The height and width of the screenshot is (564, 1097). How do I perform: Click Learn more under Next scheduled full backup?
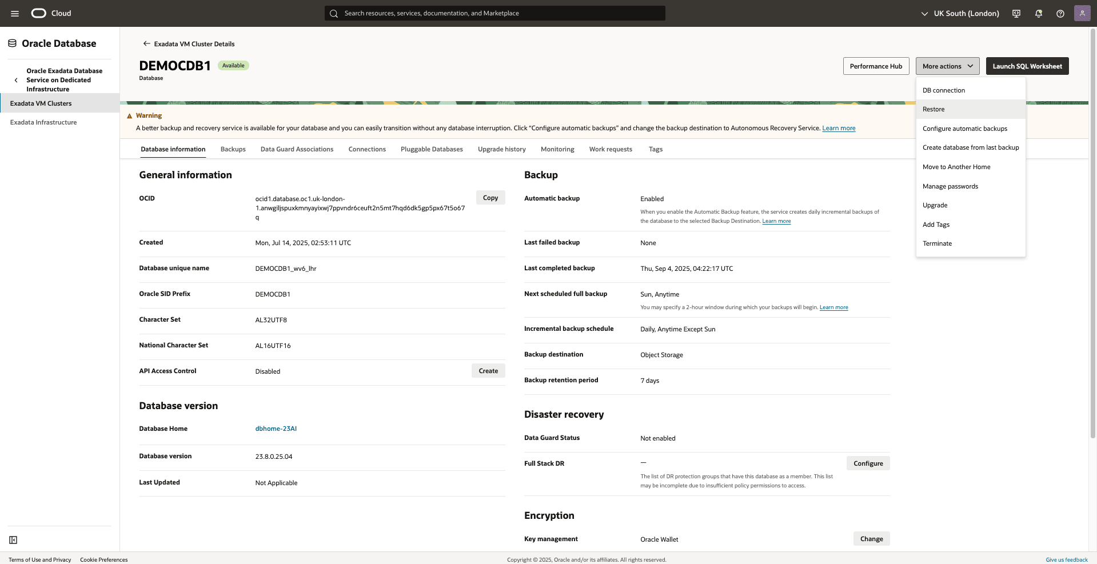(833, 307)
